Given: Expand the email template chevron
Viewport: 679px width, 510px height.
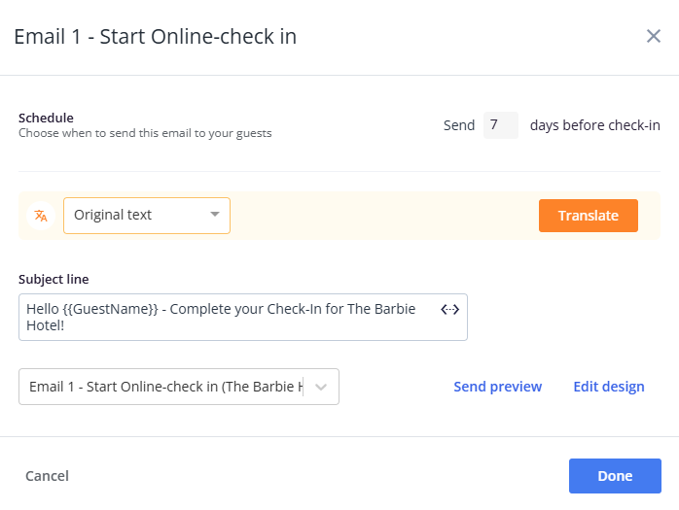Looking at the screenshot, I should click(322, 387).
